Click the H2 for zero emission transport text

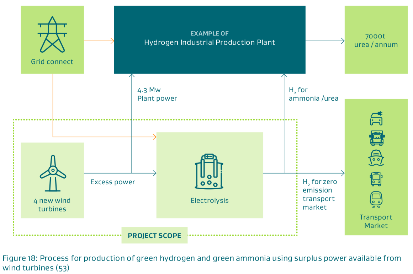(x=319, y=194)
